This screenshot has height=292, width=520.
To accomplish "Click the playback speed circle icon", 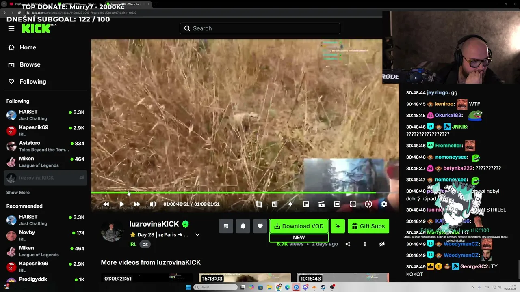I will (368, 204).
